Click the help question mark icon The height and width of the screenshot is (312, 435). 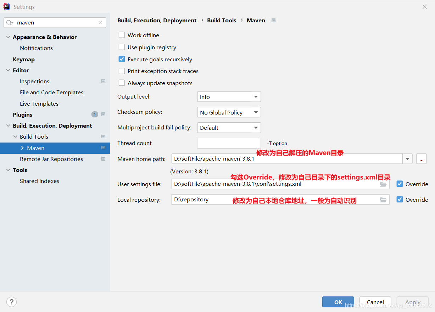click(x=12, y=302)
